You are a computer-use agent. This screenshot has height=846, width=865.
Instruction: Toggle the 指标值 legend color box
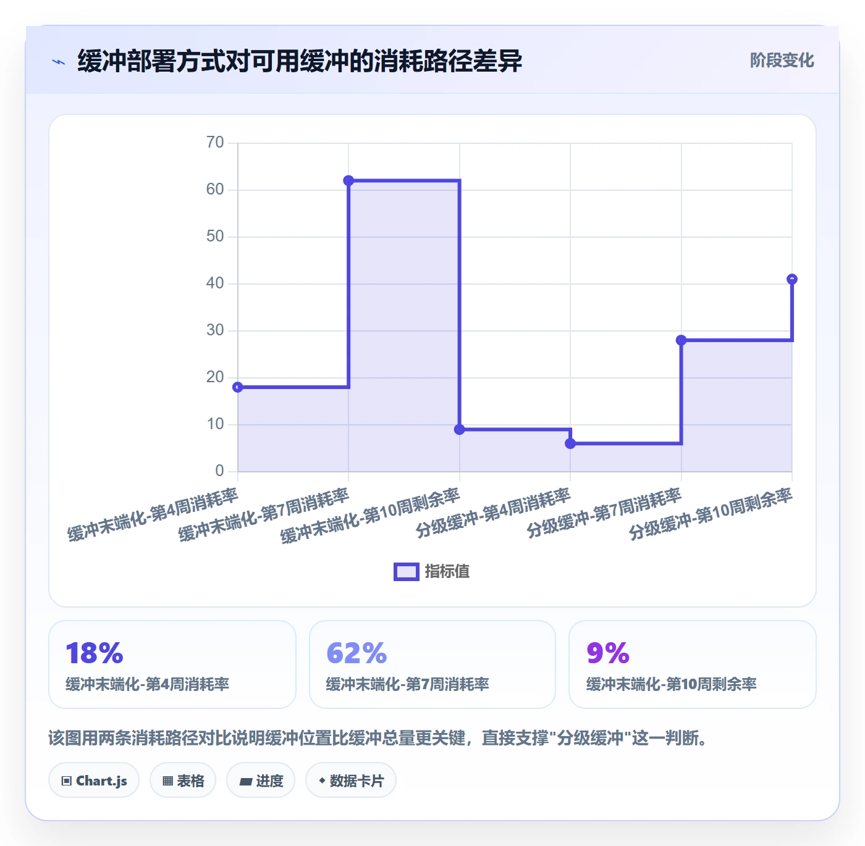[407, 572]
